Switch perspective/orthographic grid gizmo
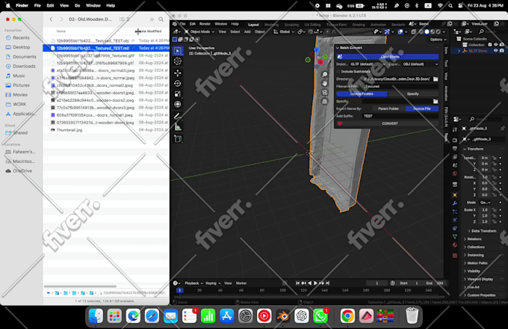 pyautogui.click(x=325, y=102)
